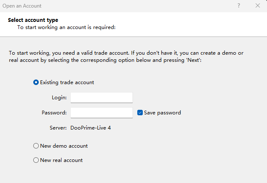
Task: Uncheck the Save password checkbox
Action: click(140, 113)
